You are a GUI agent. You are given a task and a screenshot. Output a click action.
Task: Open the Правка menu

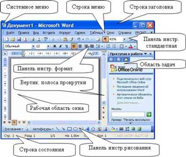[x=24, y=33]
